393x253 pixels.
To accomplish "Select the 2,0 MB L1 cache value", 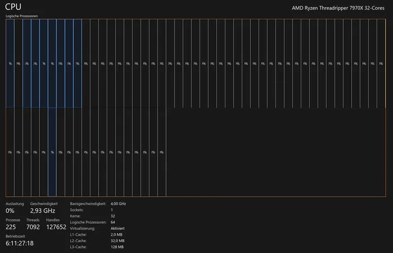I will click(117, 234).
